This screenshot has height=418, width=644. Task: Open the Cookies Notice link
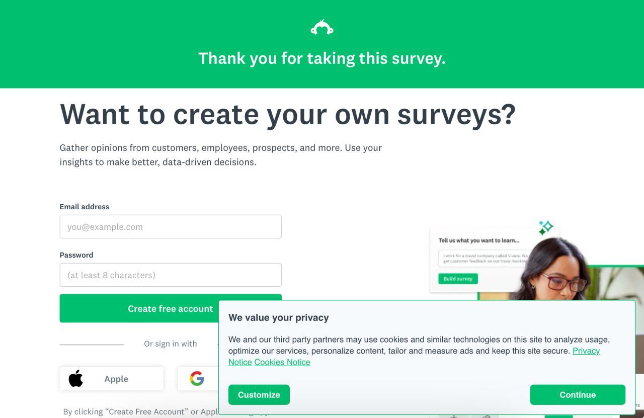click(x=282, y=362)
